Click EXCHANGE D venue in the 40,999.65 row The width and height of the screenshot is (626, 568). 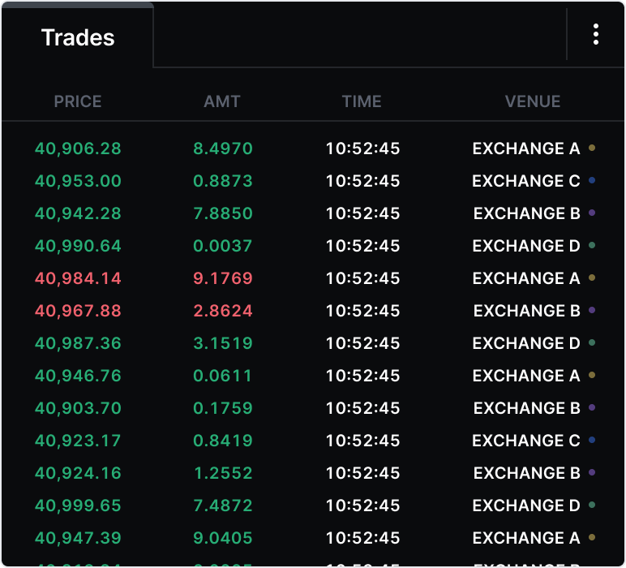(x=526, y=506)
